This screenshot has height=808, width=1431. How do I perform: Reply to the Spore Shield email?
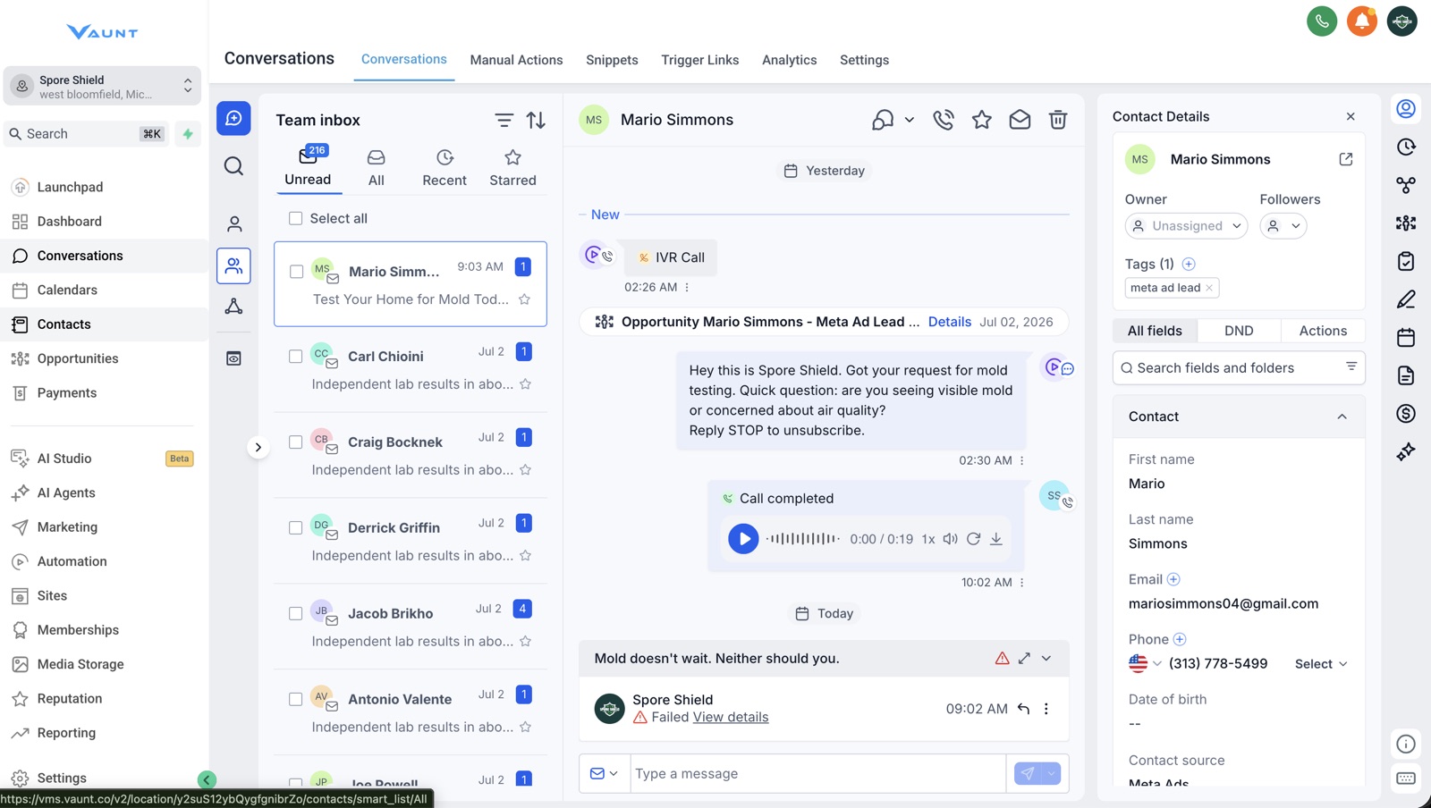1024,709
